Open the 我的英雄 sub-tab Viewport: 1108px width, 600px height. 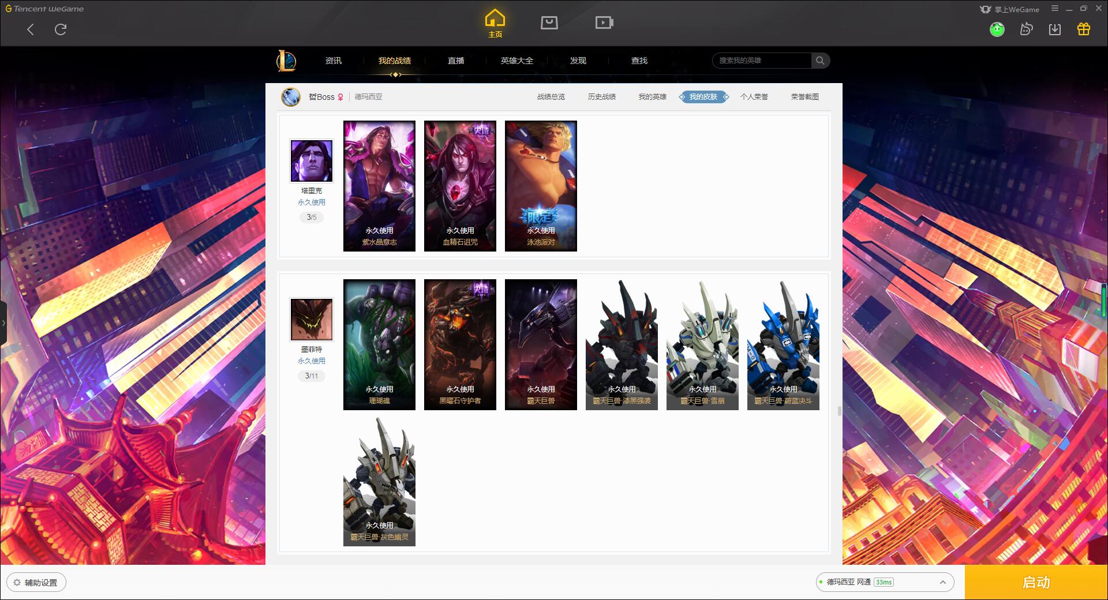click(x=653, y=97)
